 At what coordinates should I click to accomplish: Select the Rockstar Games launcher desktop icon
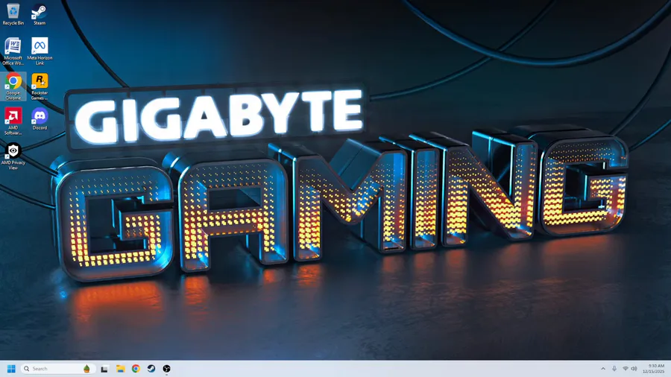40,86
